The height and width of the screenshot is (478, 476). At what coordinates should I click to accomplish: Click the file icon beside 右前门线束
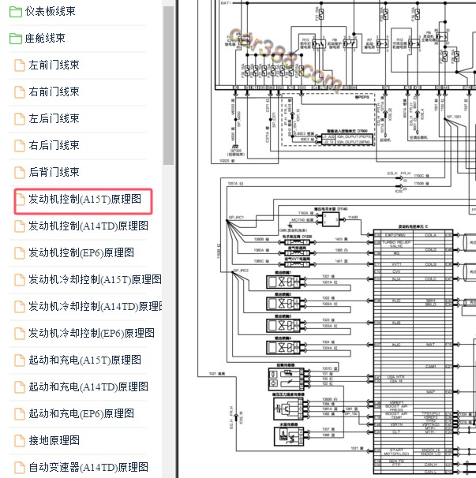20,92
